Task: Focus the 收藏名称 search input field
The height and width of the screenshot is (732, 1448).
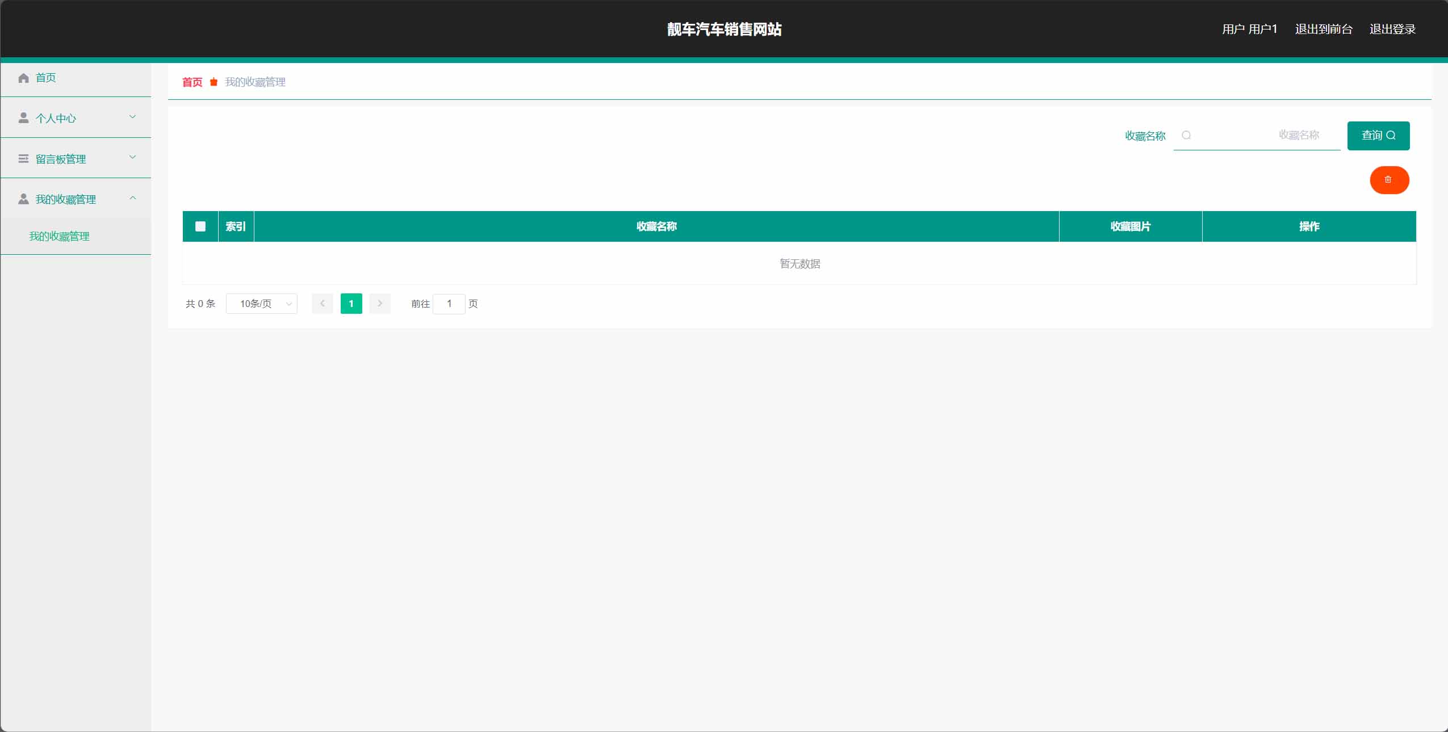Action: (x=1257, y=136)
